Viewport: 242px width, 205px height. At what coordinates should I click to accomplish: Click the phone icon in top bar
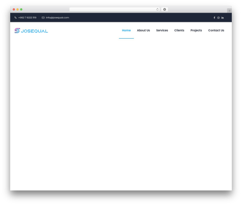click(x=15, y=17)
